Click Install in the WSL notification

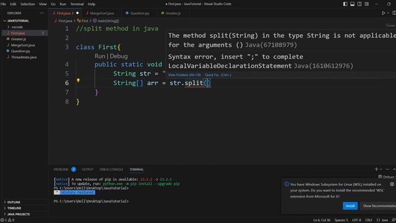tap(350, 206)
